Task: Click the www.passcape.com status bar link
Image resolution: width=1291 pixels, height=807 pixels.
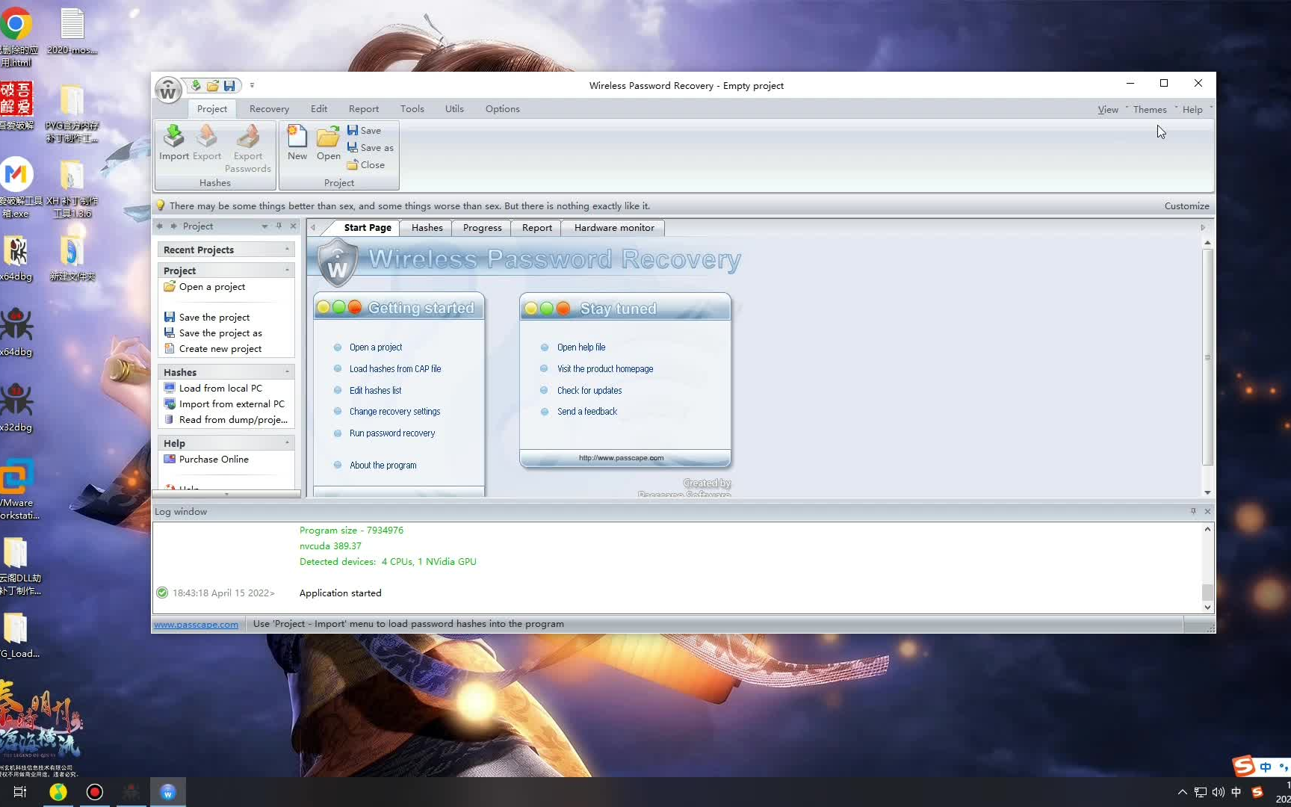Action: 196,625
